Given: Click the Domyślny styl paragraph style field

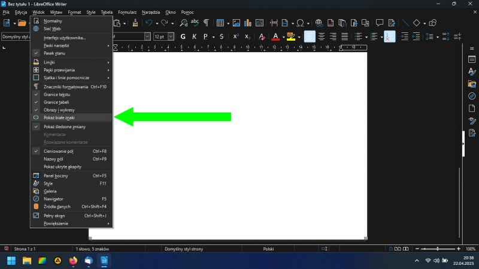Looking at the screenshot, I should pyautogui.click(x=16, y=37).
